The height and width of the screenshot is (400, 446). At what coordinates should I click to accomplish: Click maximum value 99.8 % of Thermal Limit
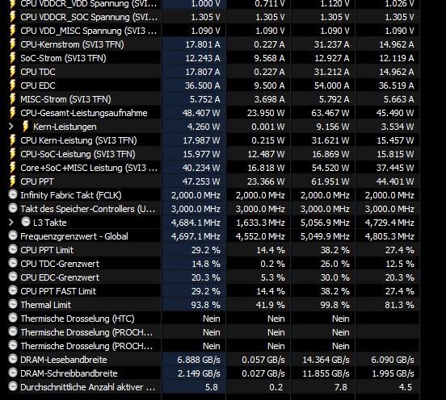tap(335, 305)
